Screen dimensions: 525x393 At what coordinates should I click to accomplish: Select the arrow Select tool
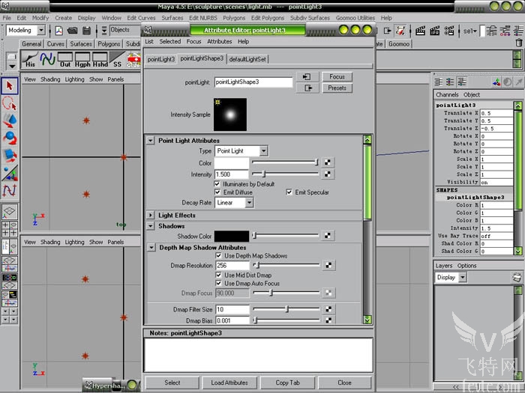(x=10, y=86)
